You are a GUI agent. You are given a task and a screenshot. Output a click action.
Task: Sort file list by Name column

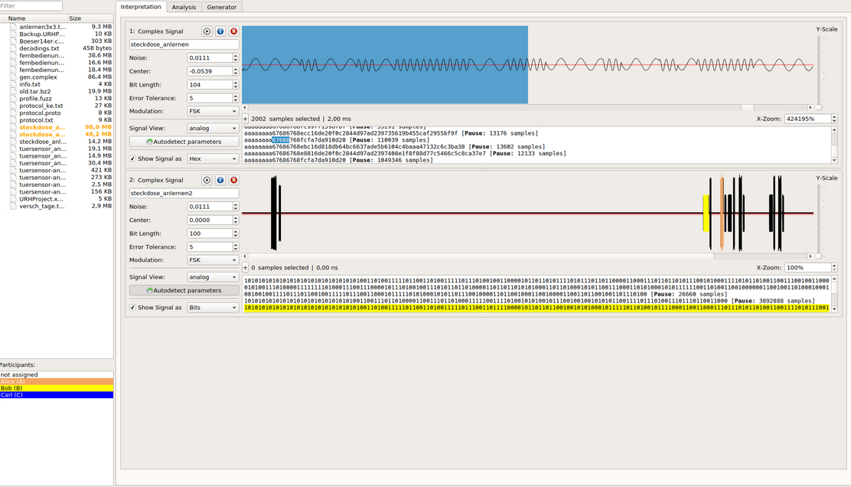point(33,18)
